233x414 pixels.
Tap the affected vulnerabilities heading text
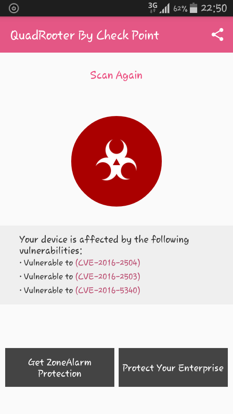(x=104, y=245)
